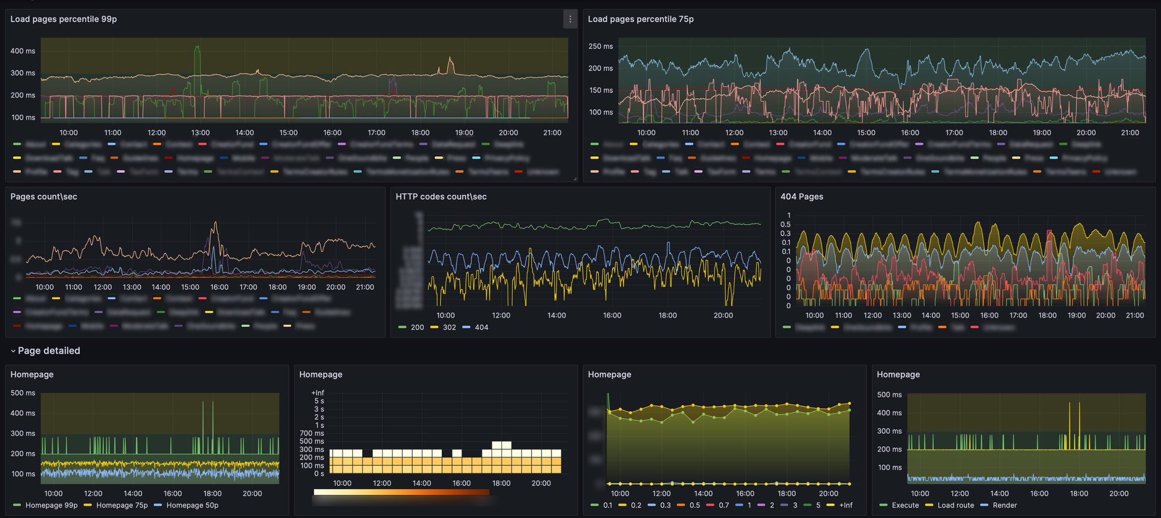Open the Load pages percentile 99p panel title menu
Image resolution: width=1161 pixels, height=518 pixels.
pyautogui.click(x=63, y=19)
